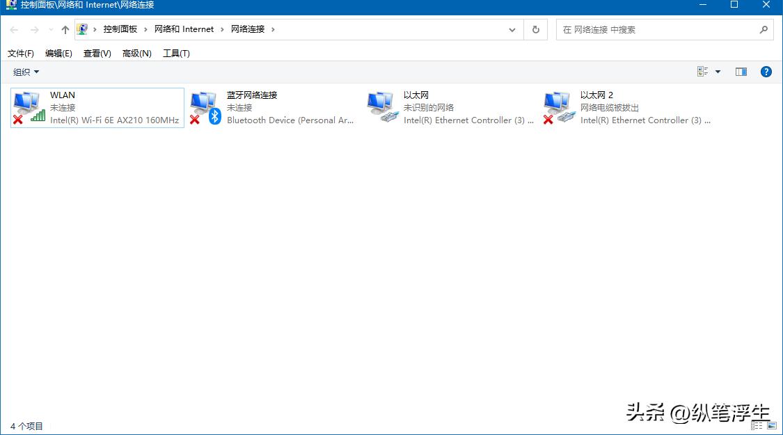The image size is (783, 435).
Task: Go up one level with the up arrow
Action: coord(65,29)
